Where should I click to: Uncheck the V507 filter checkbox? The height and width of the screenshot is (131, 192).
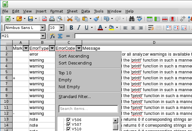[x=69, y=124]
